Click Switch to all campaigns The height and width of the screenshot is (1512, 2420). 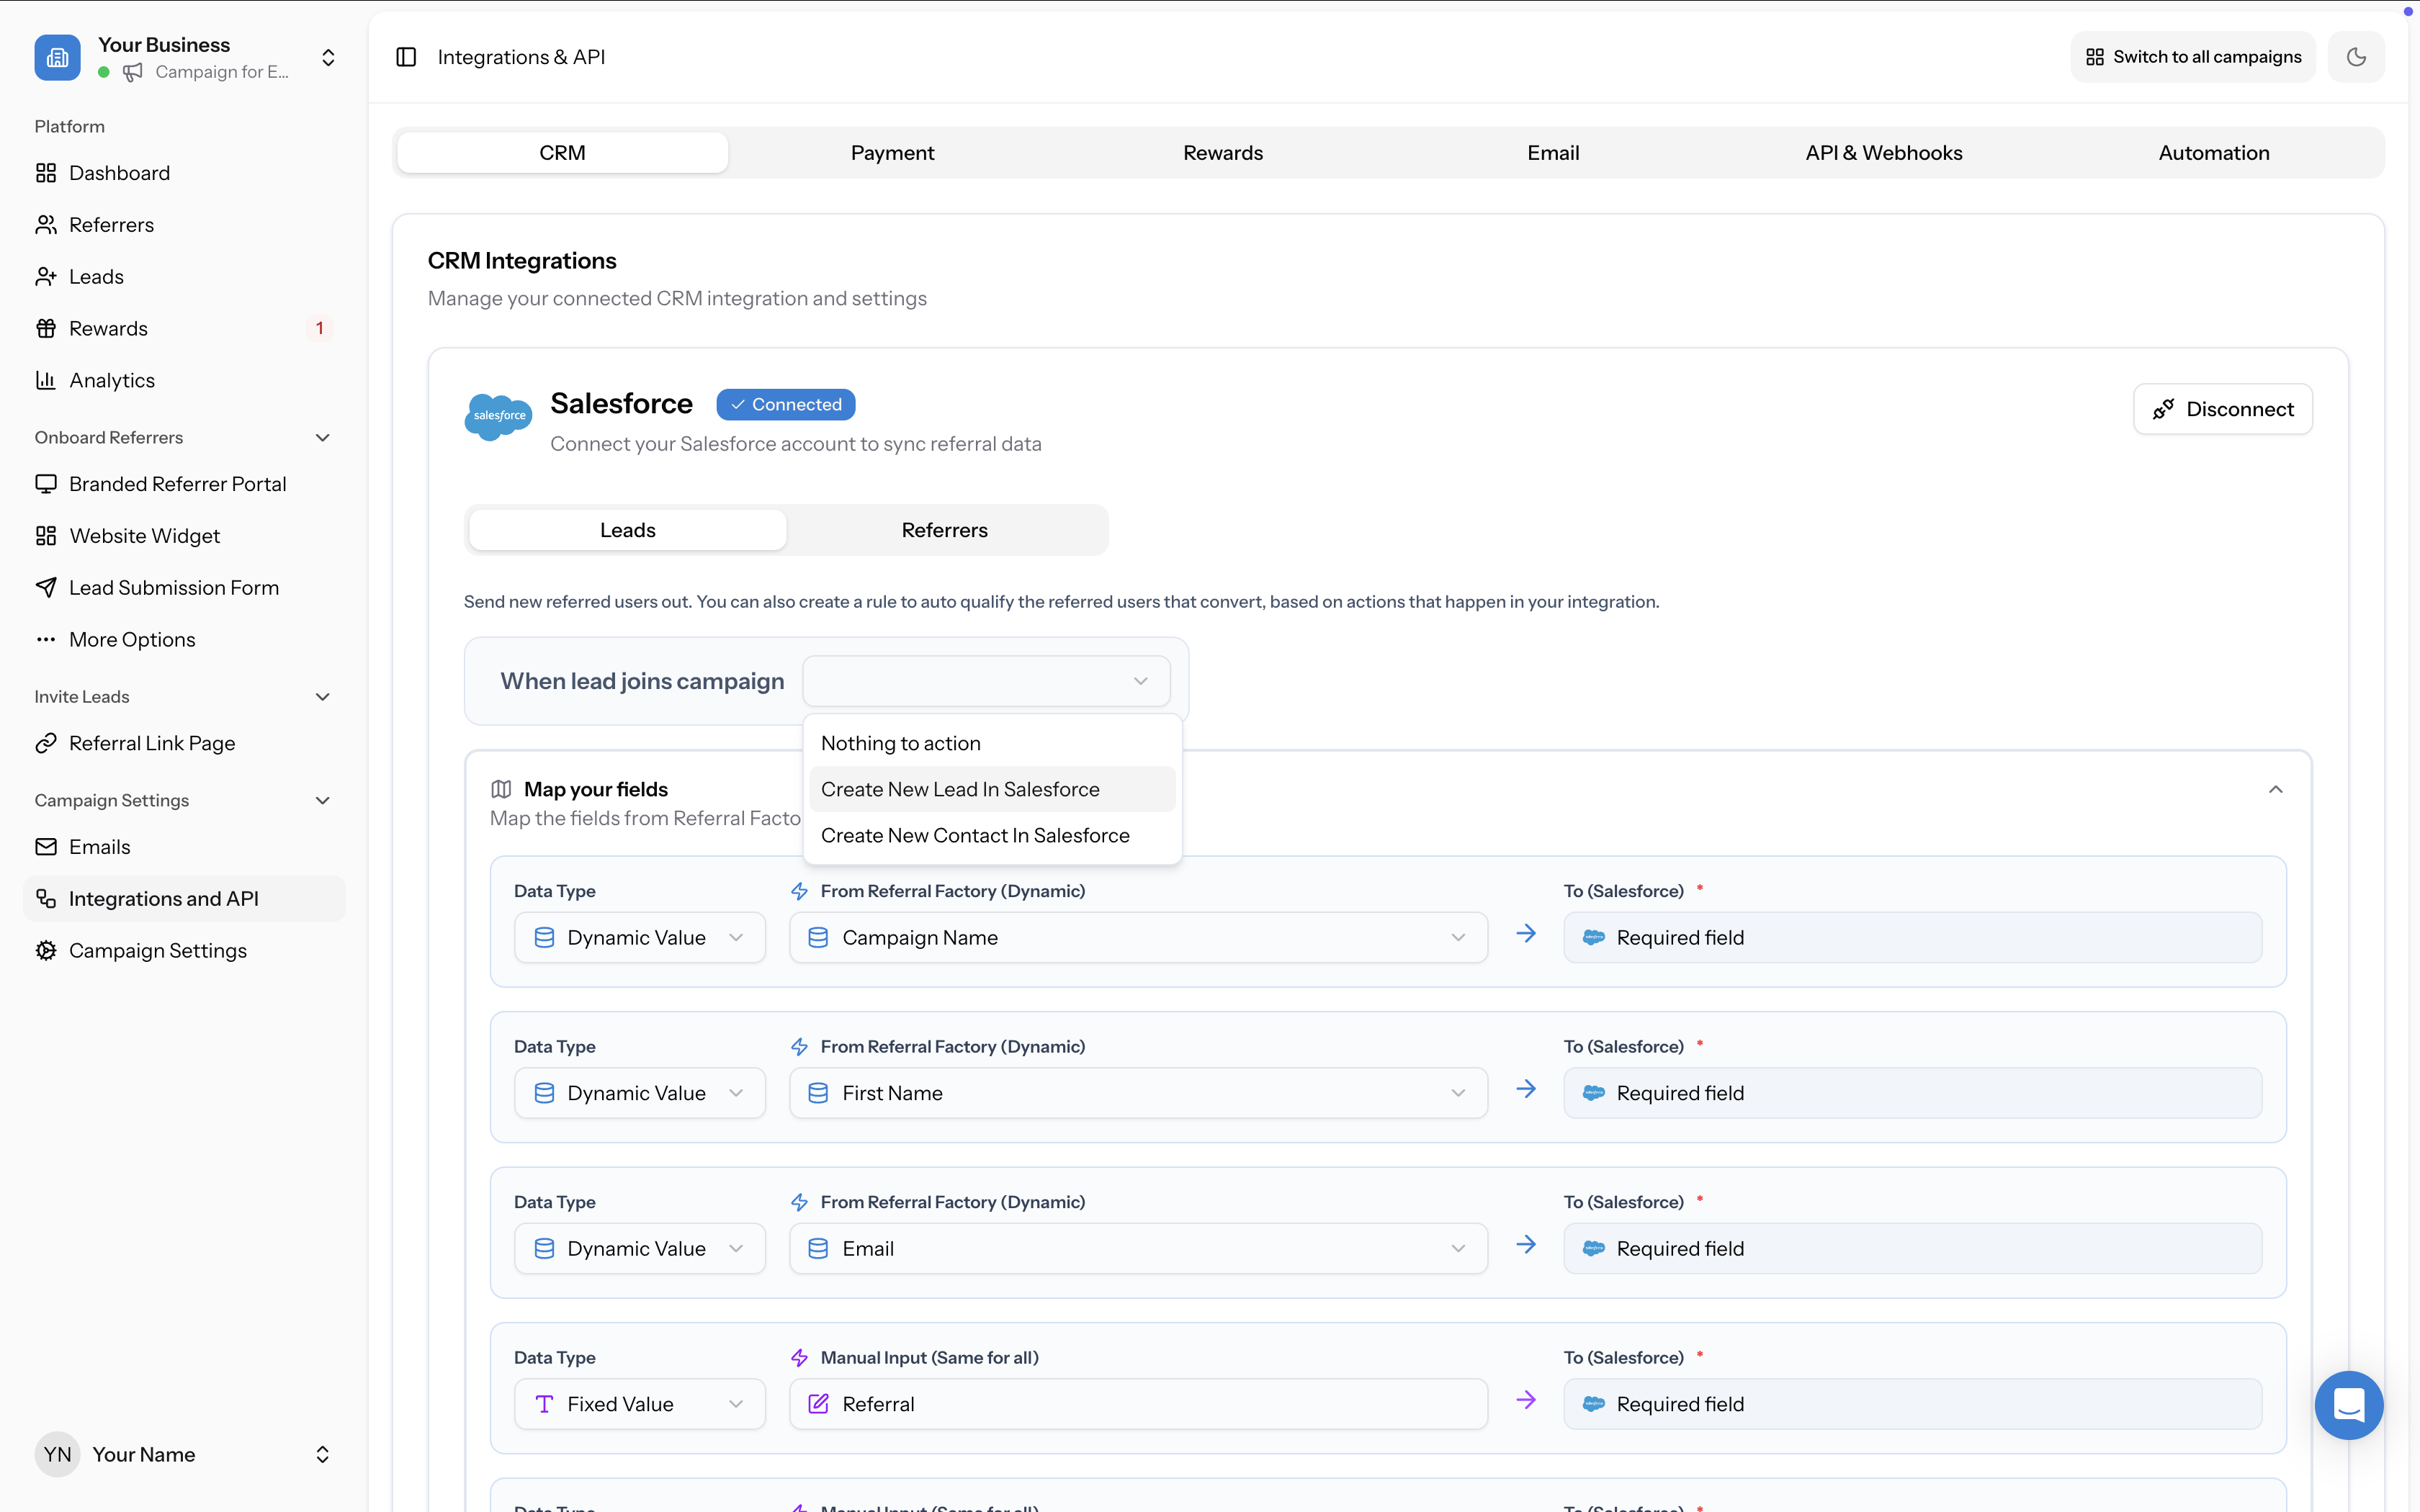(2192, 57)
